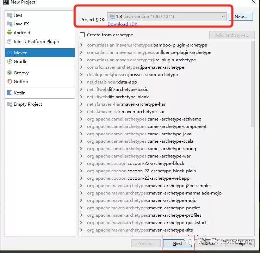The height and width of the screenshot is (253, 260).
Task: Expand net.databinder data-app entry
Action: coord(81,82)
